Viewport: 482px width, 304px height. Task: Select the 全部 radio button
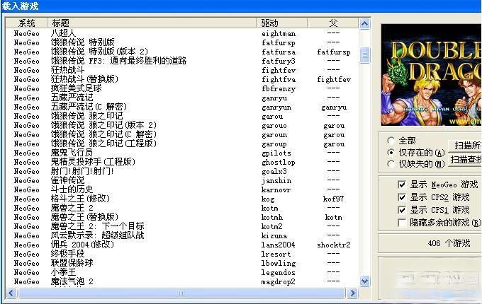tap(391, 141)
